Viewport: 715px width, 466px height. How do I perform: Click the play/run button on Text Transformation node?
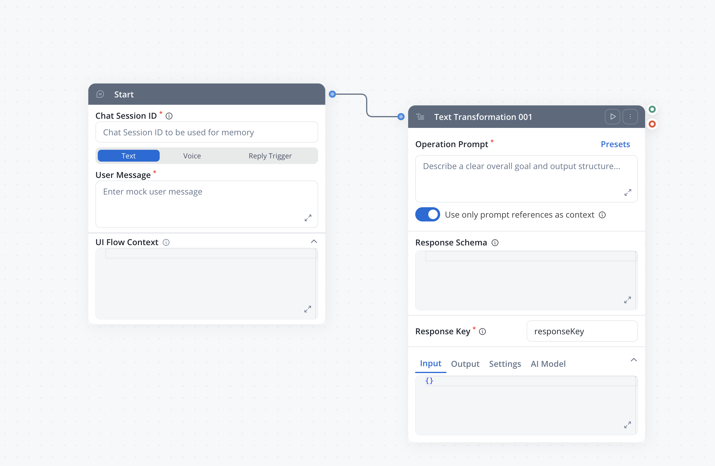(612, 117)
